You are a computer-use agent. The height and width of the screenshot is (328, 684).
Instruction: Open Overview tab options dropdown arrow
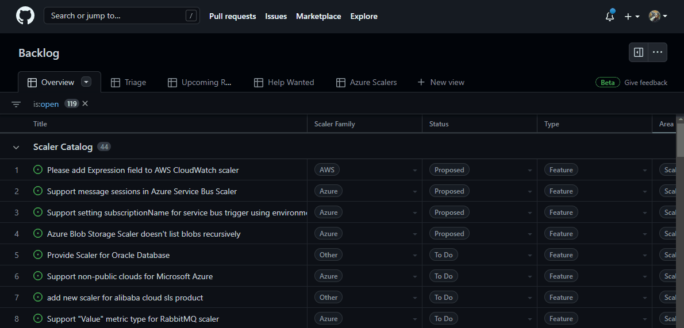pos(86,82)
